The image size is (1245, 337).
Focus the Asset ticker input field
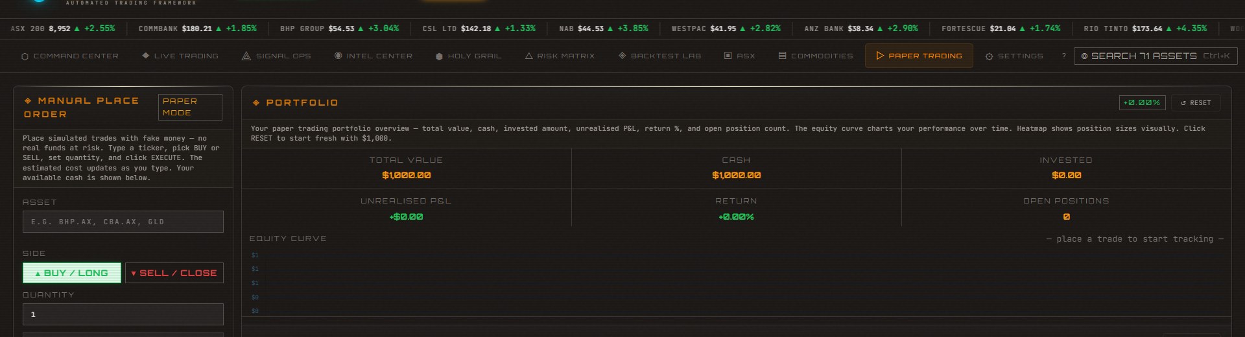(x=123, y=222)
